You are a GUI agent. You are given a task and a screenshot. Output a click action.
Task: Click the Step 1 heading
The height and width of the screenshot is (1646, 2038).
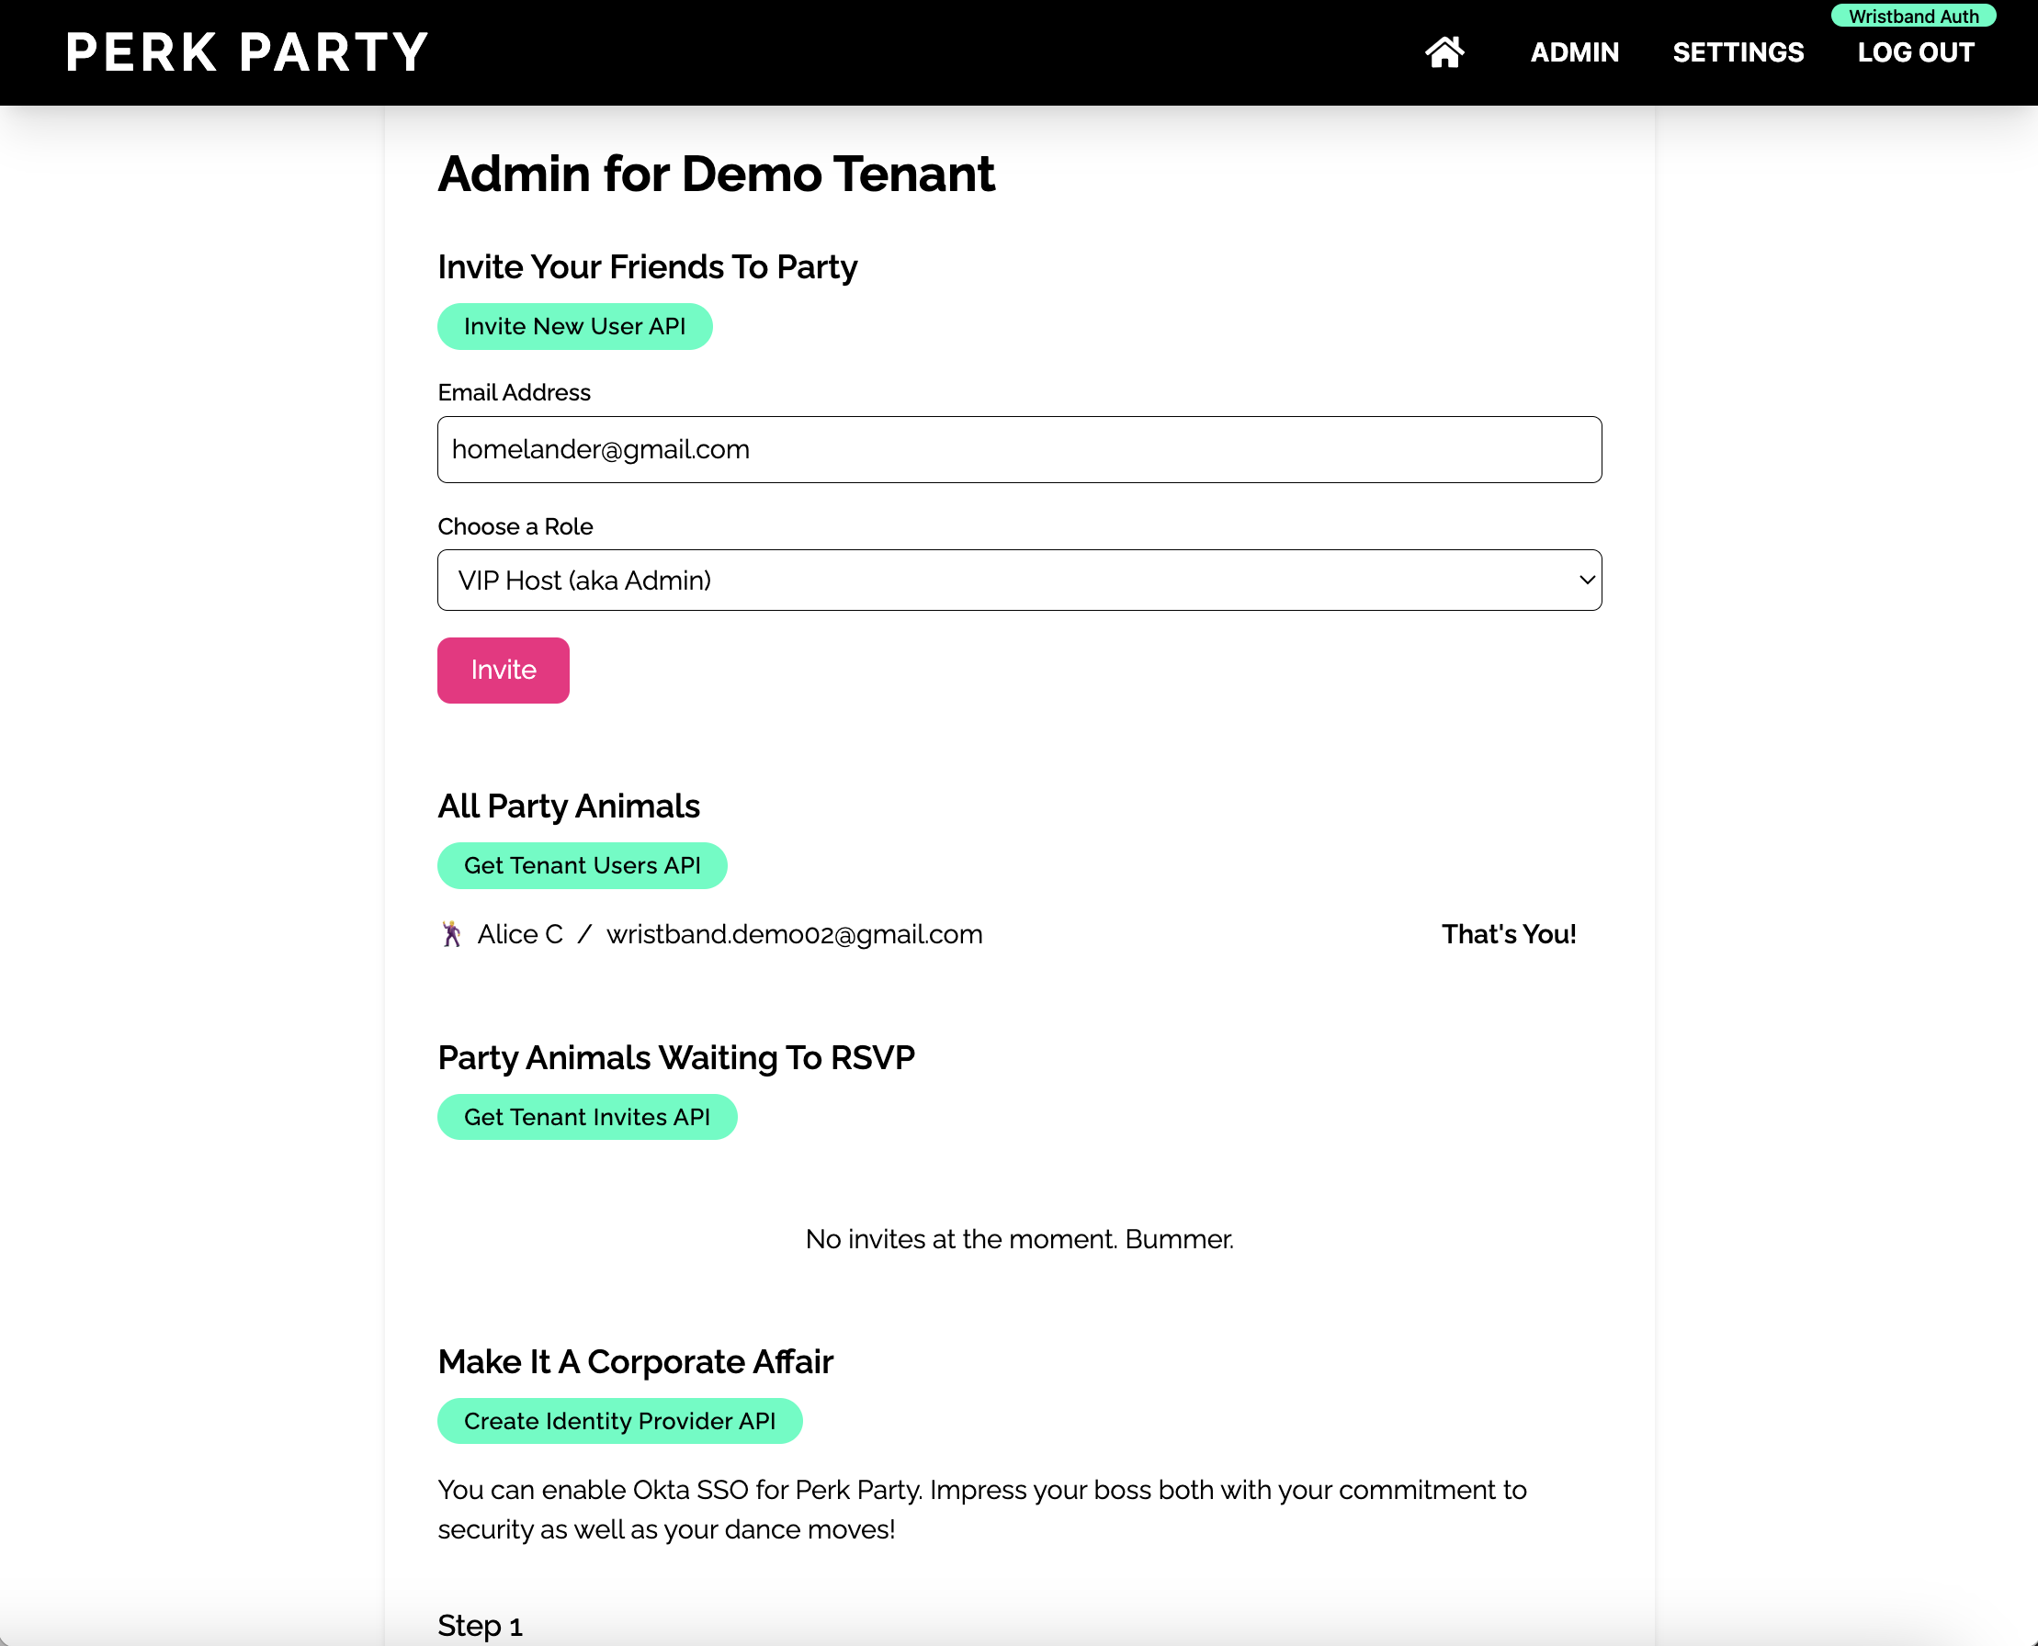(x=480, y=1626)
